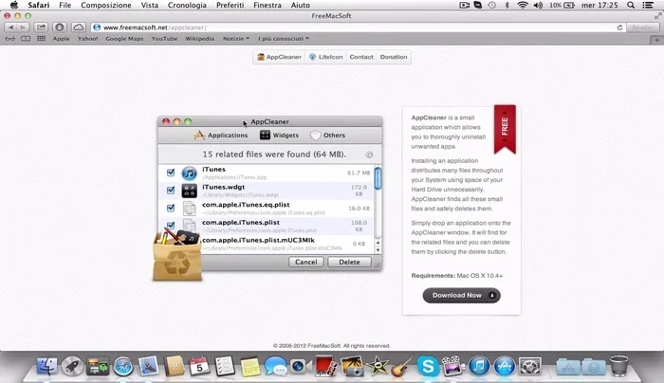Toggle the com.apple.iTunes.eq.plist checkbox
The height and width of the screenshot is (383, 664).
[171, 208]
